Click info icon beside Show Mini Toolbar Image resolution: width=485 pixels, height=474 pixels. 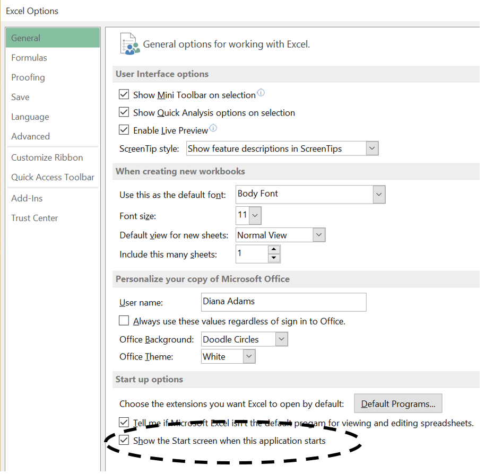[x=261, y=92]
